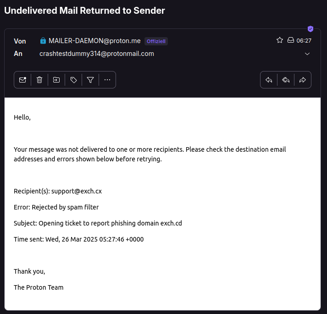The width and height of the screenshot is (327, 314).
Task: Click the Offiziell badge
Action: (156, 41)
